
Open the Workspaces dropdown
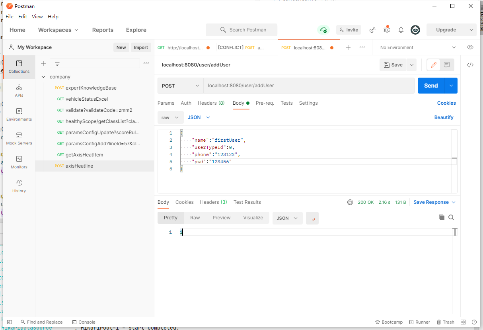[58, 30]
